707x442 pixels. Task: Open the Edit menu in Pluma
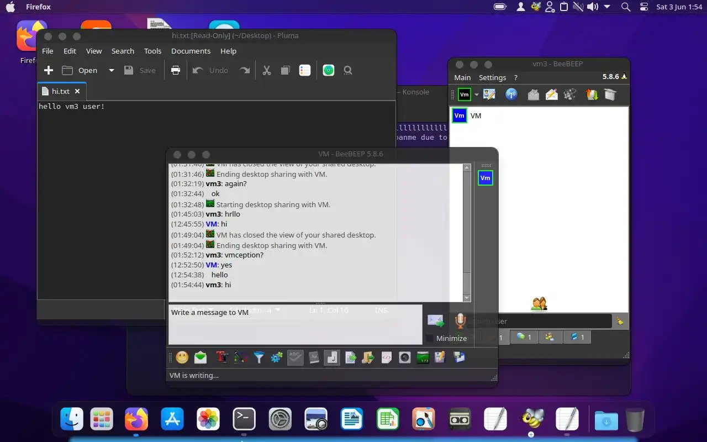point(70,51)
